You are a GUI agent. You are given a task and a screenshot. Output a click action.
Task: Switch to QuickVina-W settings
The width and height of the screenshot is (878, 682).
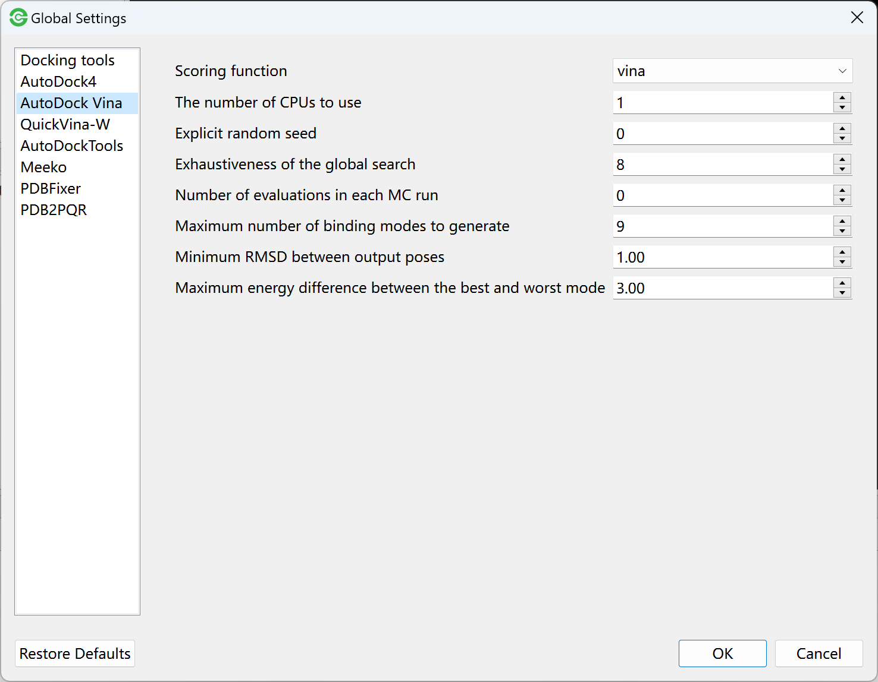77,124
